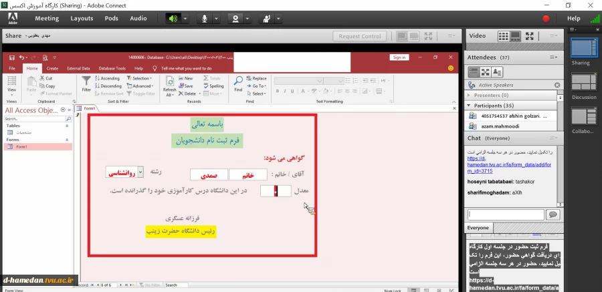Toggle the microphone icon in Adobe Connect
602x292 pixels.
205,19
